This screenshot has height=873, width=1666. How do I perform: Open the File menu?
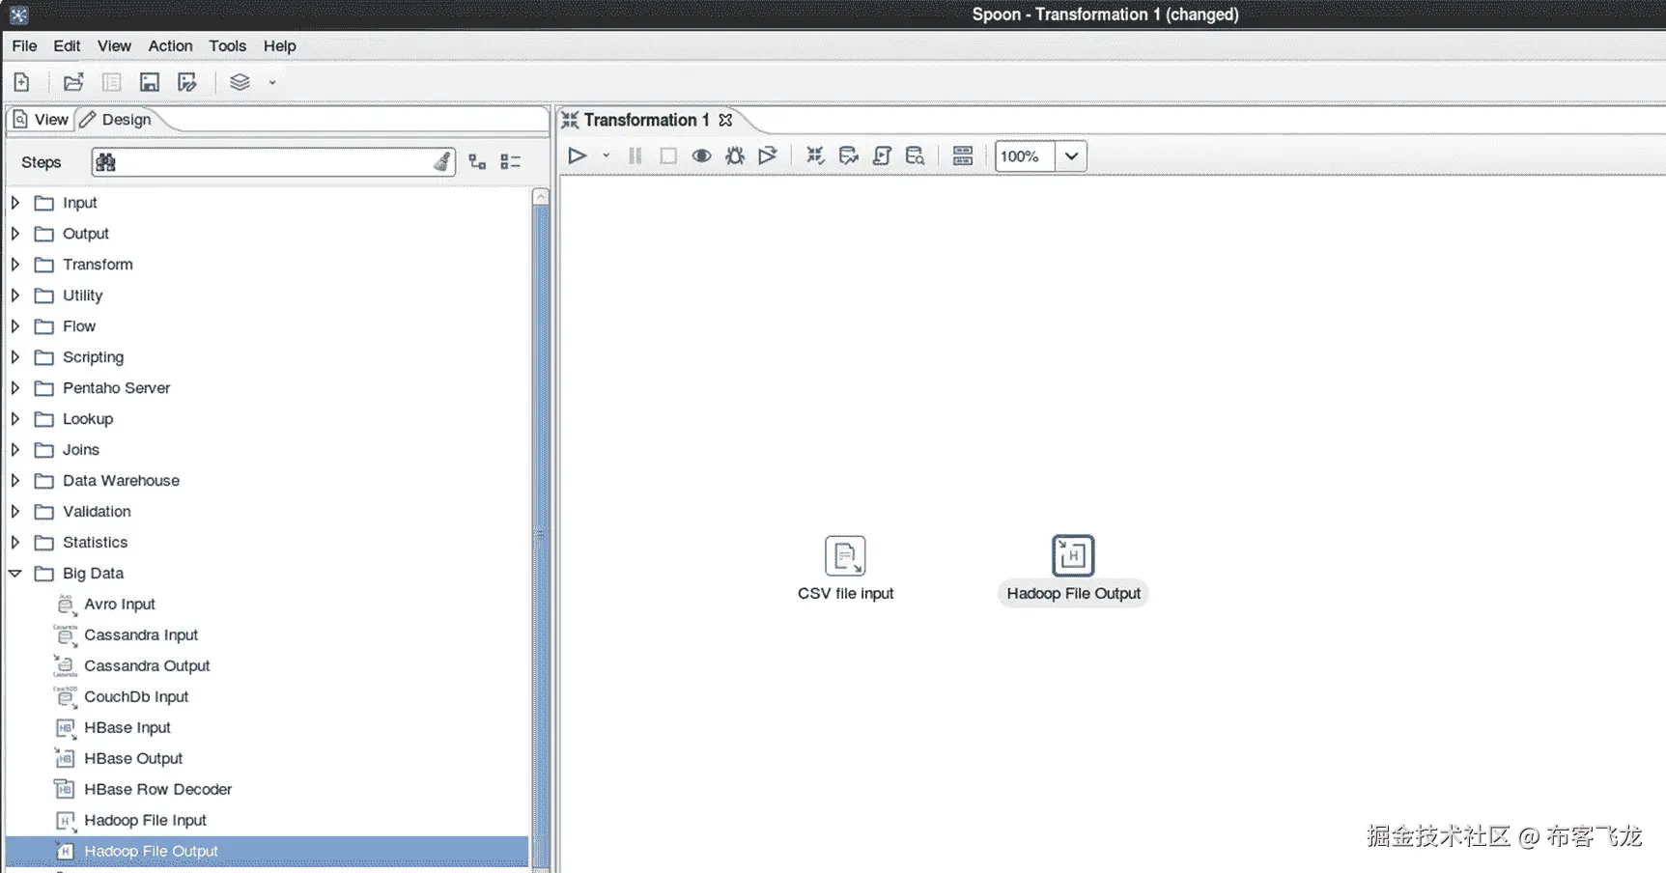tap(24, 45)
